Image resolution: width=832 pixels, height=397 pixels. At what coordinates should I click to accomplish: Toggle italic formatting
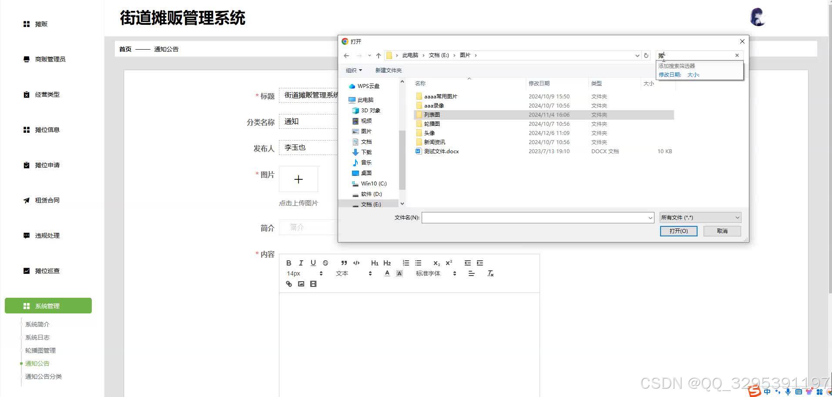tap(301, 262)
